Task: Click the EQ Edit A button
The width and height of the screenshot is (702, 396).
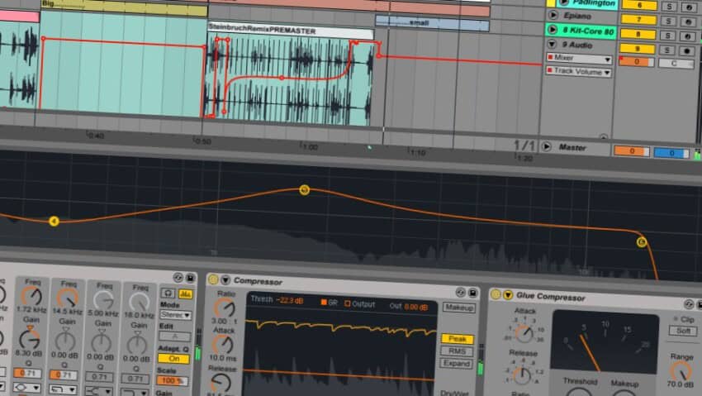Action: tap(174, 336)
